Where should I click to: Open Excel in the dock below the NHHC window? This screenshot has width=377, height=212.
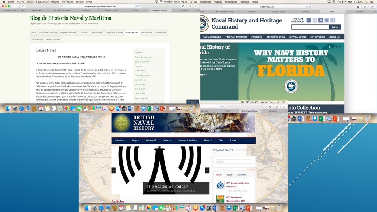[322, 119]
